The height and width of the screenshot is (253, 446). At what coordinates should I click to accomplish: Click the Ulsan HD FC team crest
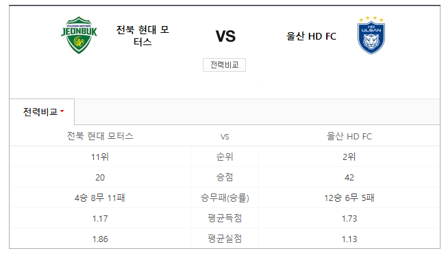click(x=371, y=35)
